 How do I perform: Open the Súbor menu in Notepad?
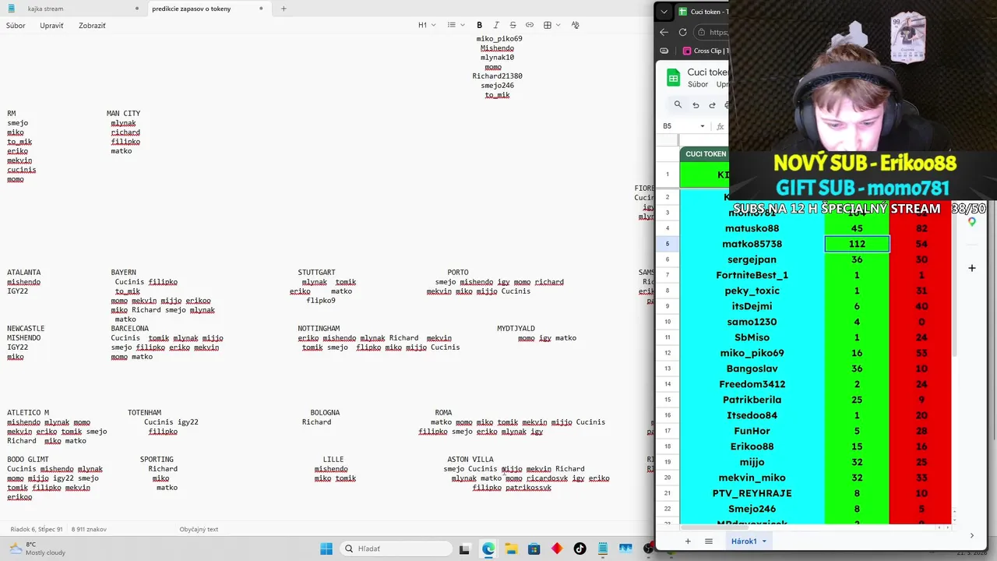click(16, 26)
